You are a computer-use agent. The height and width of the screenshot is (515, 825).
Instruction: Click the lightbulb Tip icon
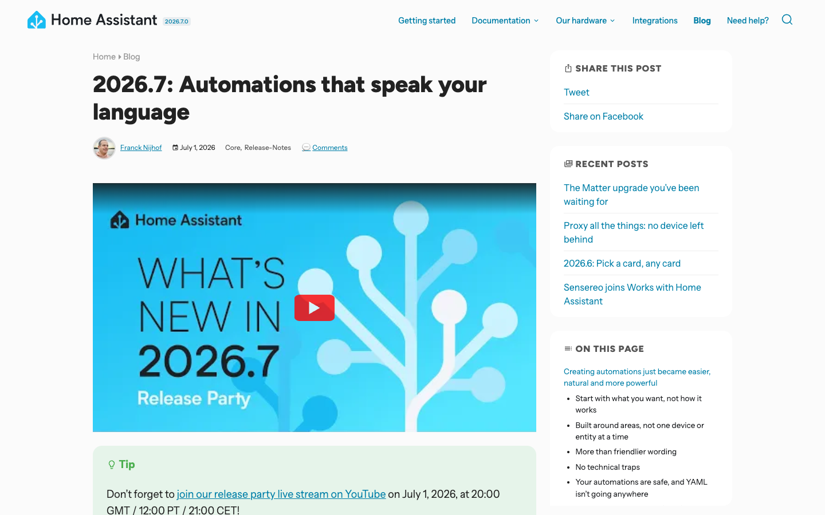click(112, 465)
